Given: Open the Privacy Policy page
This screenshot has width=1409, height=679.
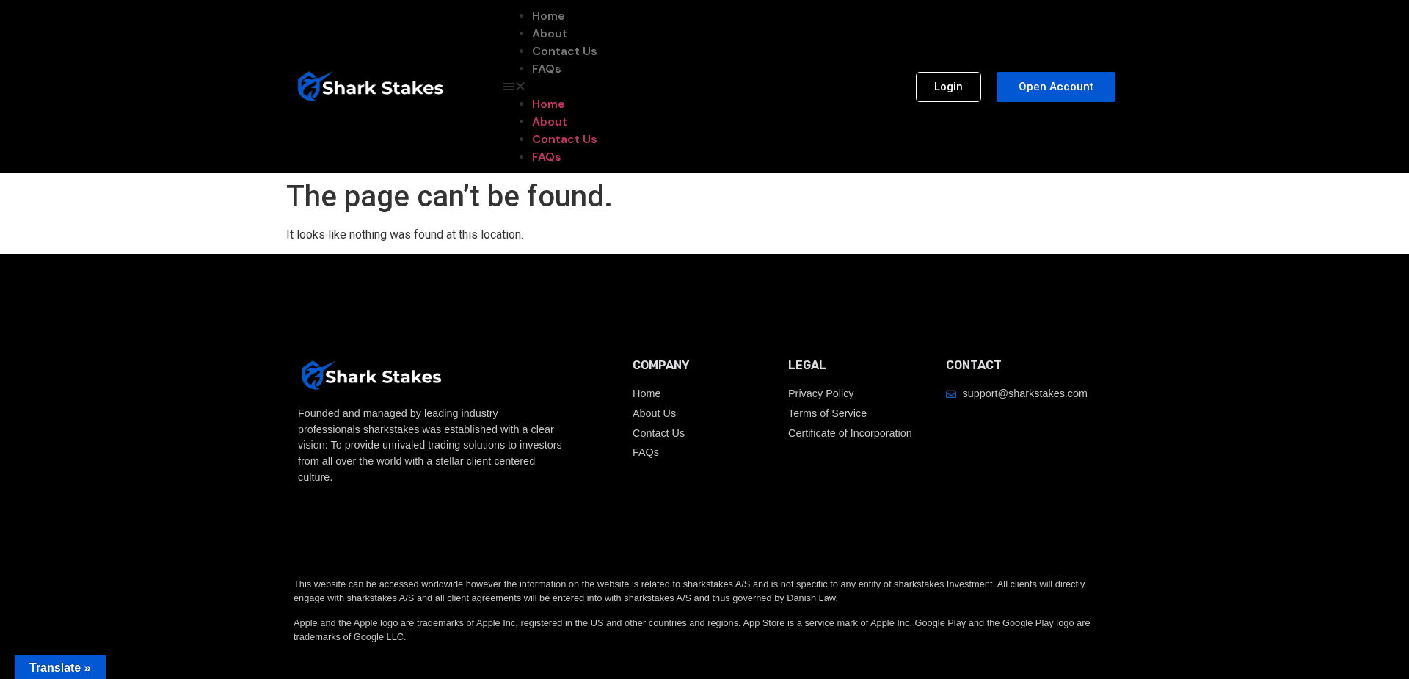Looking at the screenshot, I should coord(820,393).
